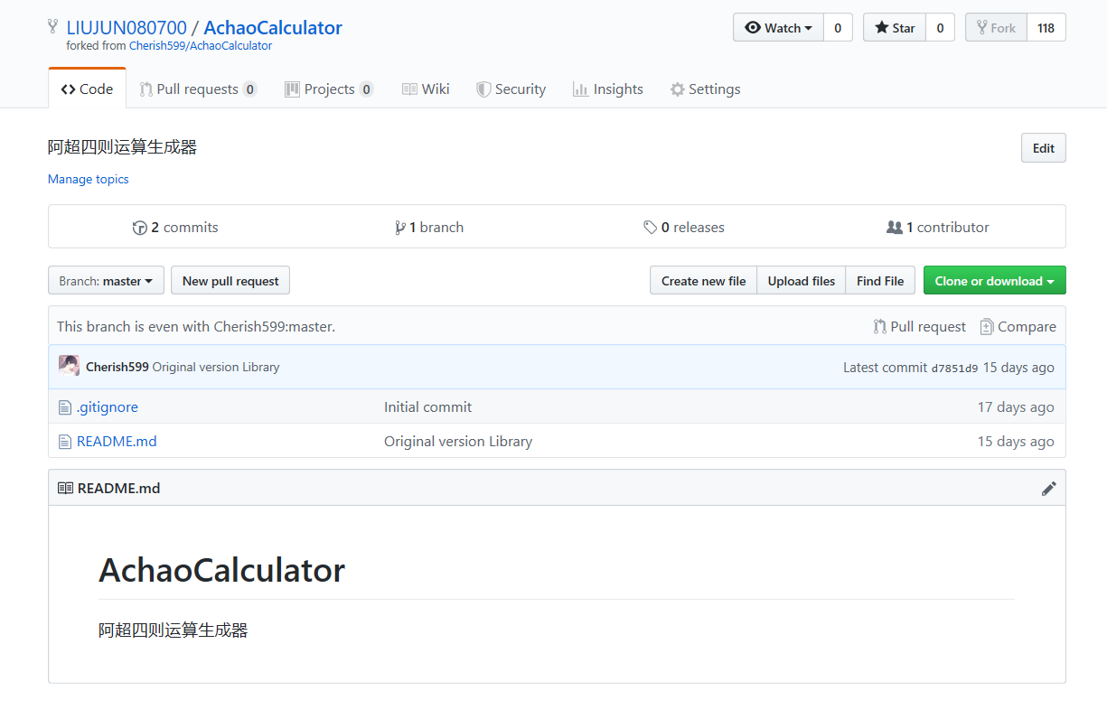Open the Wiki tab
The image size is (1107, 719).
(x=426, y=89)
